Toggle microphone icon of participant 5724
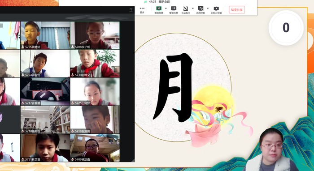Image resolution: width=314 pixels, height=171 pixels. 23,75
